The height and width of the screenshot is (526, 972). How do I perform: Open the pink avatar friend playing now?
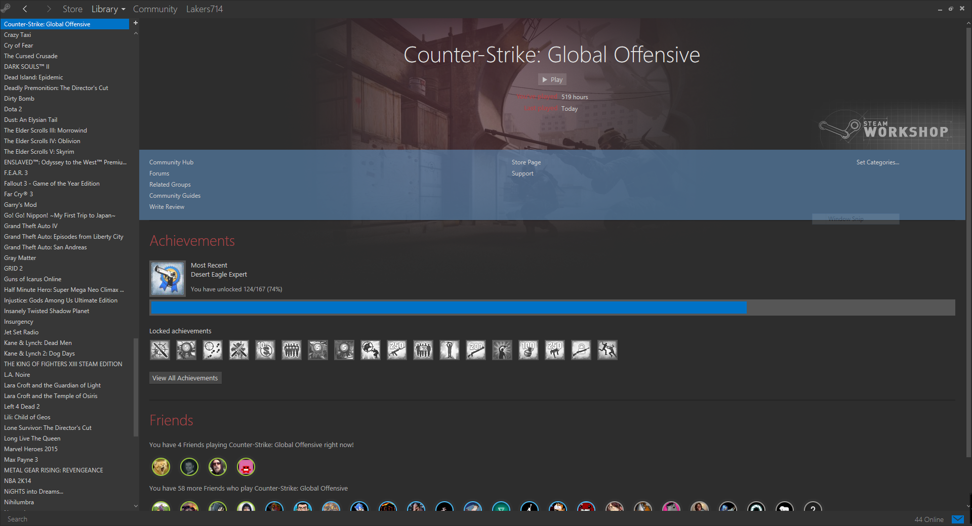coord(246,467)
